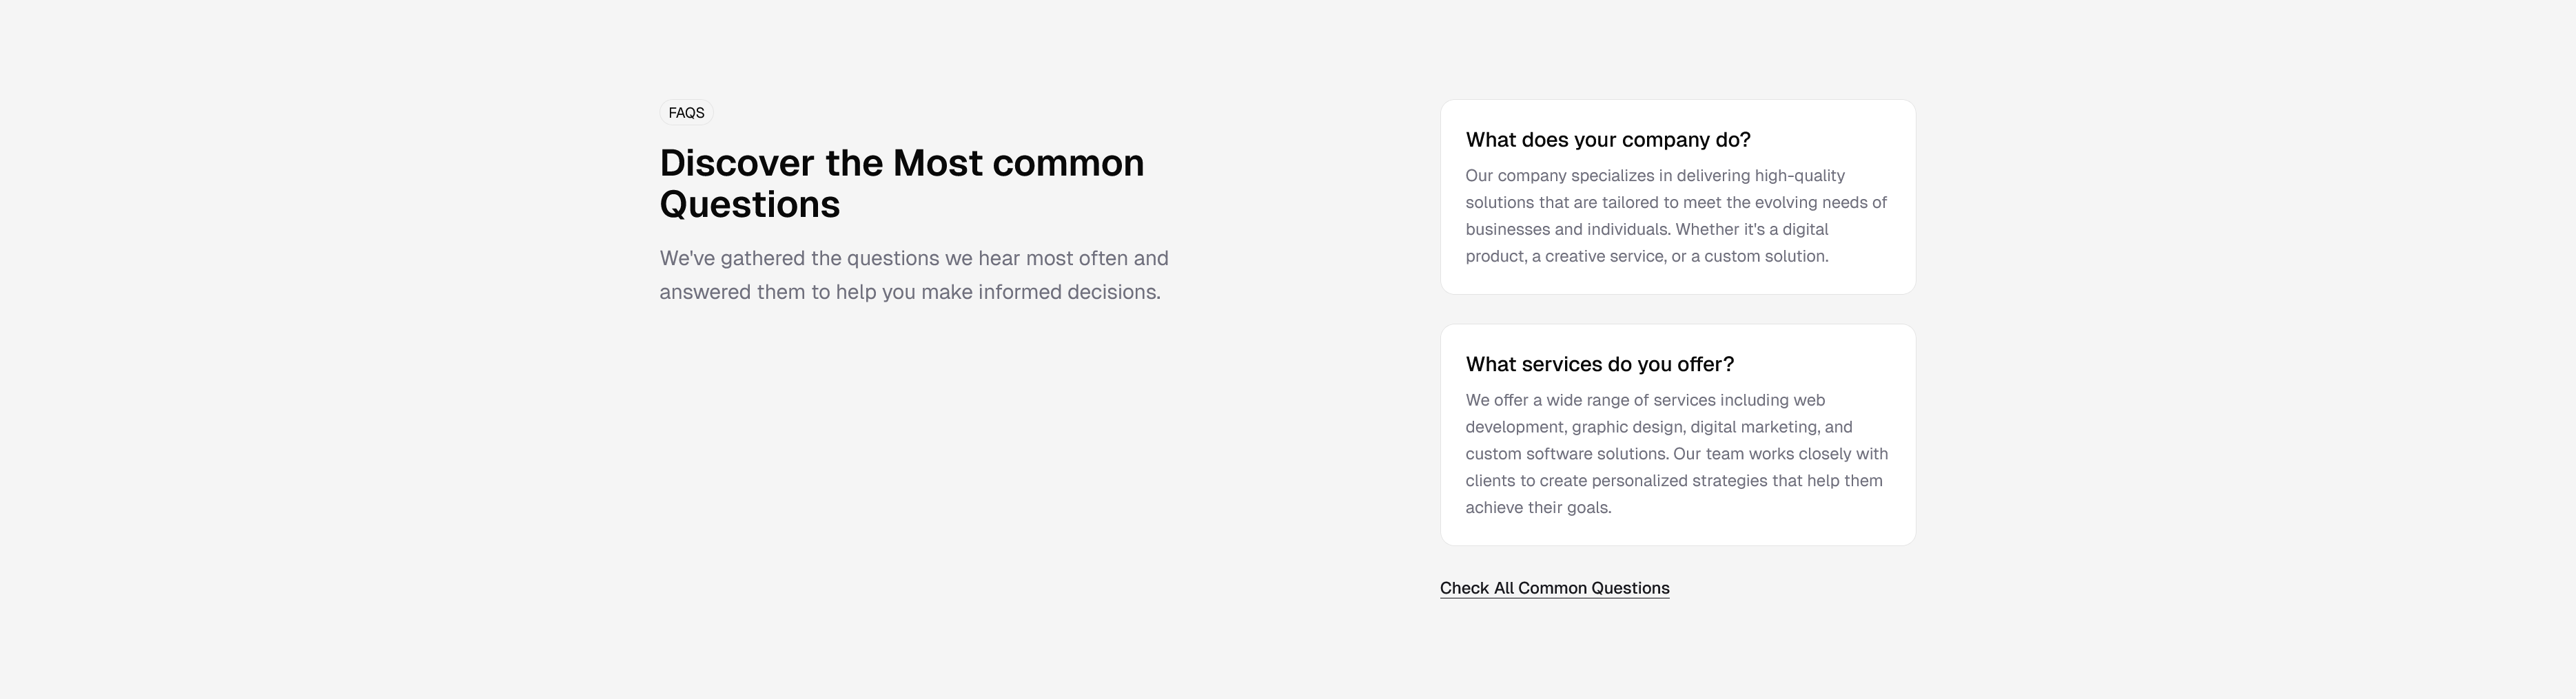Click the 'businesses and individuals' answer line
The height and width of the screenshot is (699, 2576).
pyautogui.click(x=1646, y=230)
